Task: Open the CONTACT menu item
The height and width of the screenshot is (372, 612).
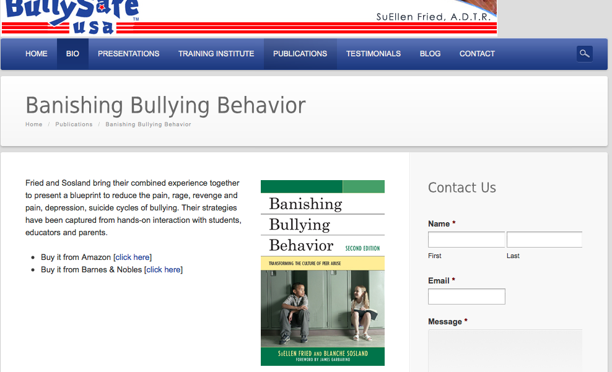Action: [x=477, y=54]
